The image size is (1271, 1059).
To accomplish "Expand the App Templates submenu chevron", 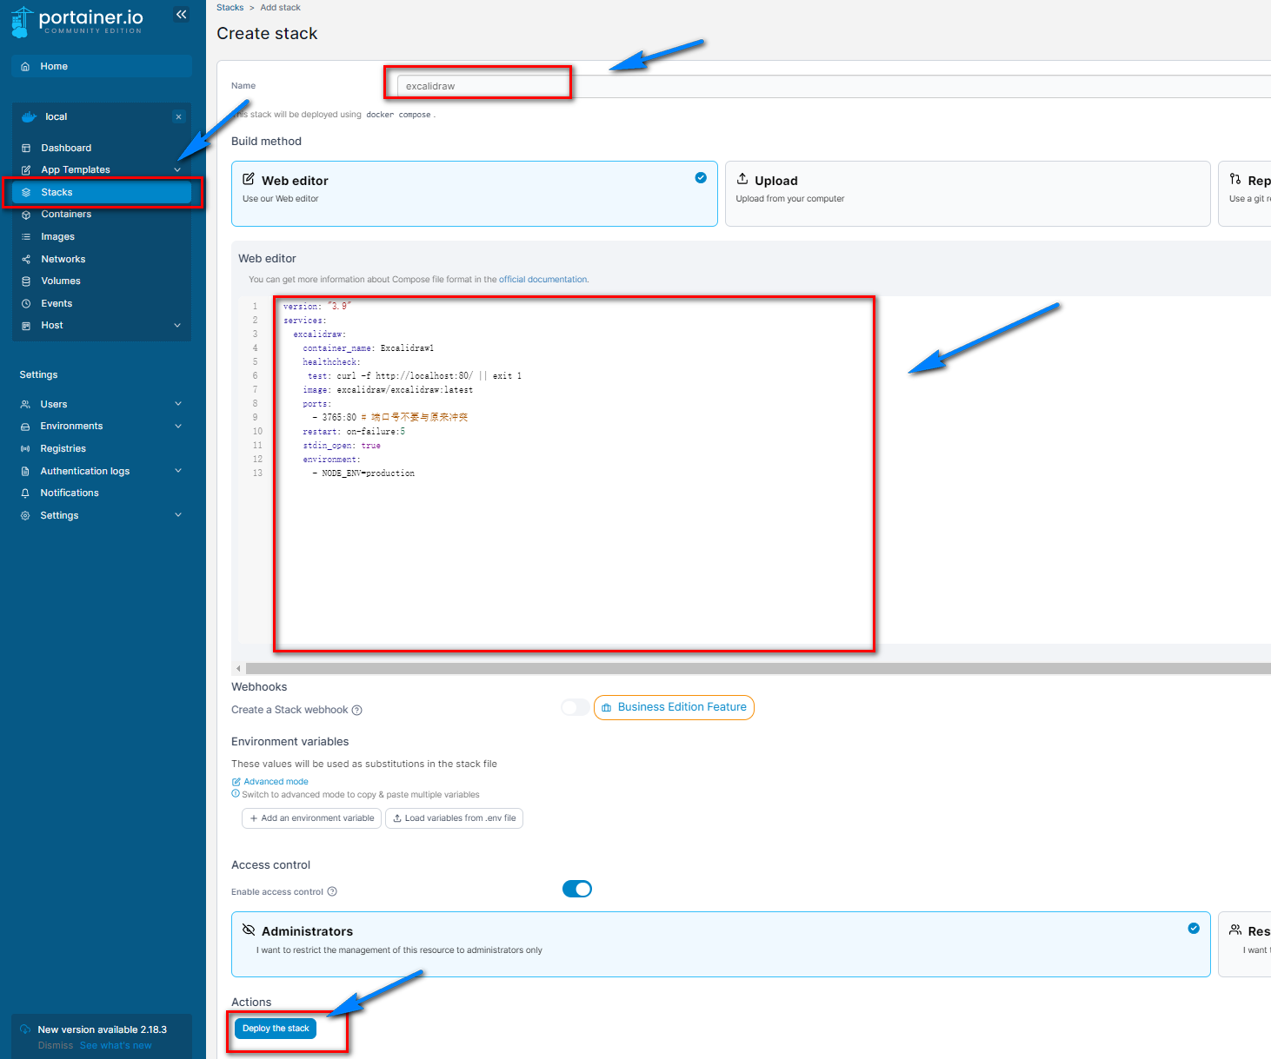I will [177, 170].
